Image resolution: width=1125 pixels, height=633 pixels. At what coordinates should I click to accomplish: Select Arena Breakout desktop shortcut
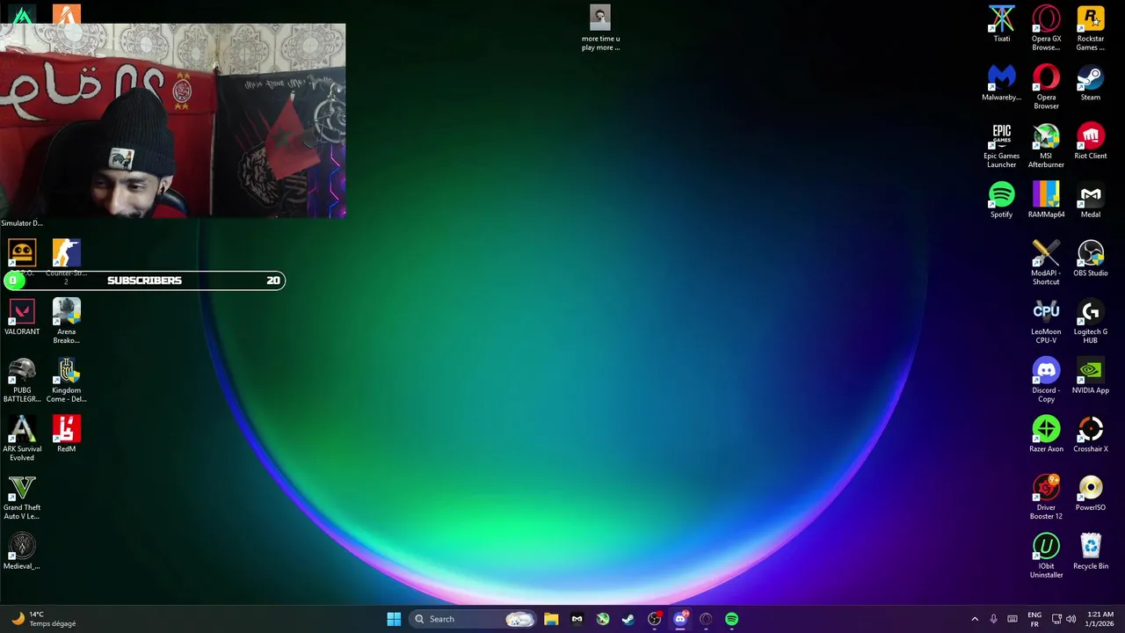66,322
